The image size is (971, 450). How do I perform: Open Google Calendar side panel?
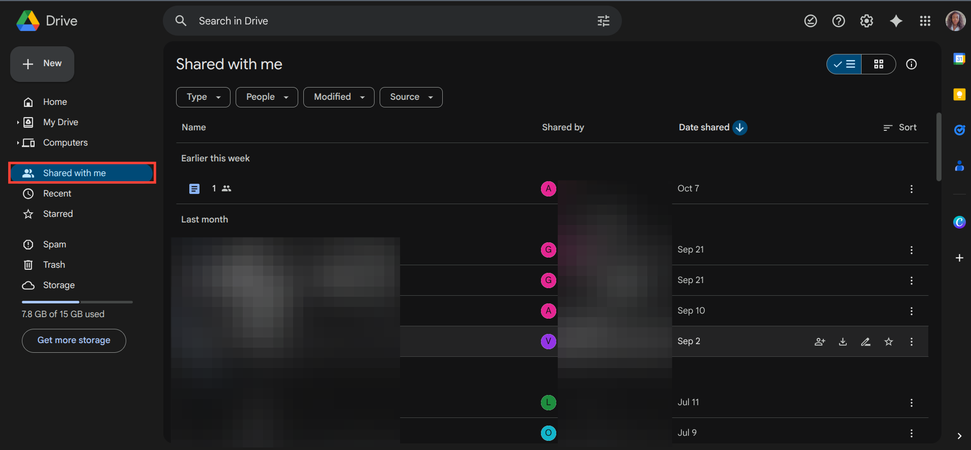959,59
